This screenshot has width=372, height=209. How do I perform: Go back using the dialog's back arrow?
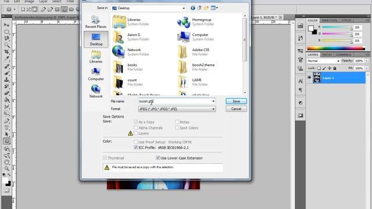coord(193,8)
